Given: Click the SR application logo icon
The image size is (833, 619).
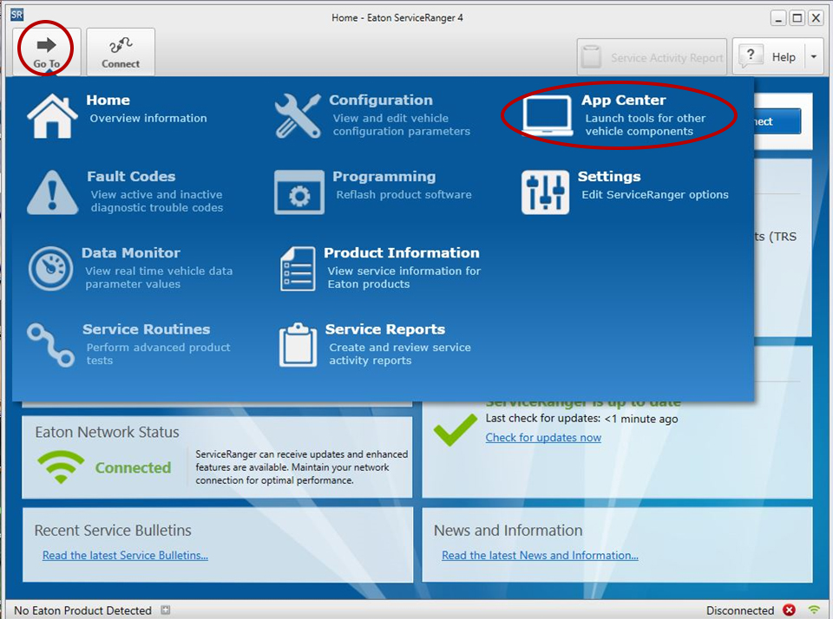Looking at the screenshot, I should pyautogui.click(x=17, y=15).
